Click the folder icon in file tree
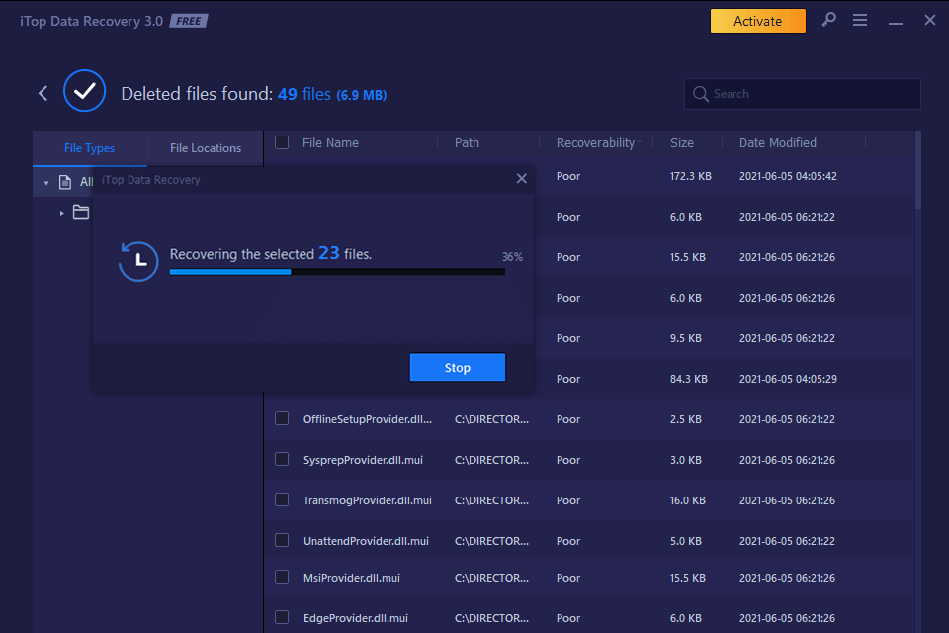The height and width of the screenshot is (633, 949). point(81,212)
